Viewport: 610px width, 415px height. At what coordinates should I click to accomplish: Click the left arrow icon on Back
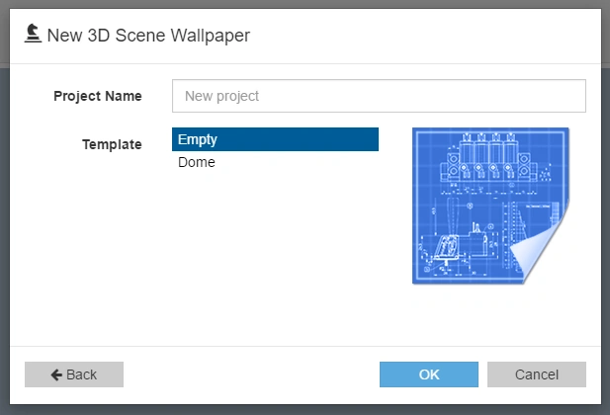click(x=56, y=374)
